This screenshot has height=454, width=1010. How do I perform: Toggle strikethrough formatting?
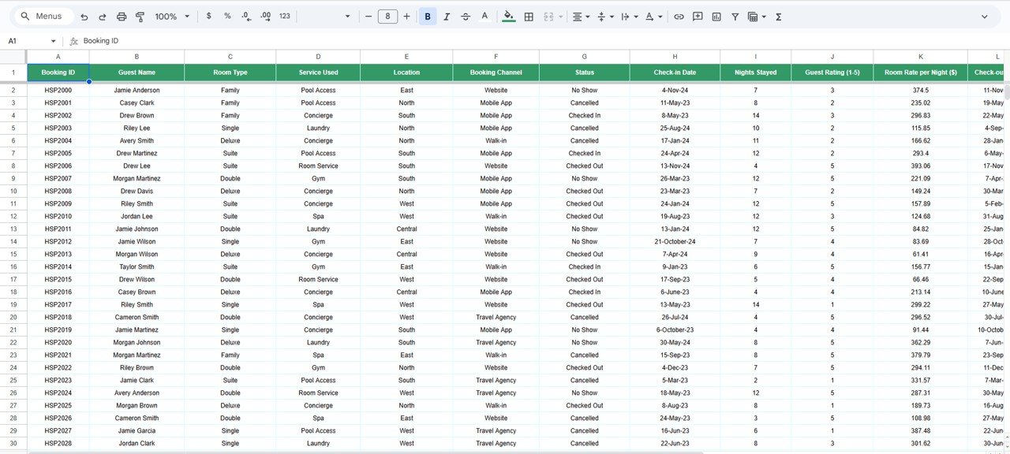[465, 16]
